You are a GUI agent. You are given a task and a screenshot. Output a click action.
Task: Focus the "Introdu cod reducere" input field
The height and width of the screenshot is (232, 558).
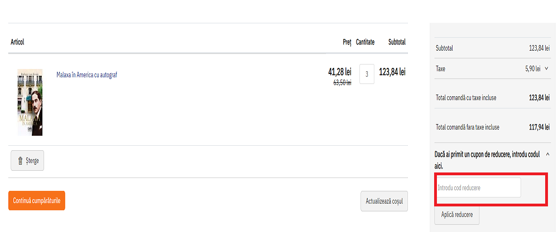click(x=478, y=187)
